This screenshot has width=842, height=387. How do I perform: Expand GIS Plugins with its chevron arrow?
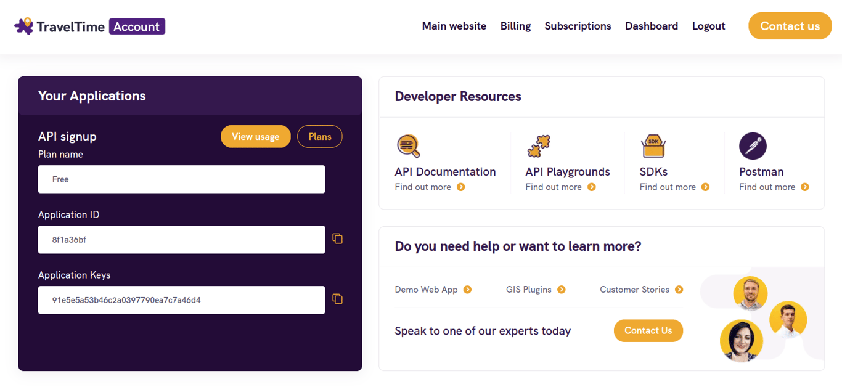pyautogui.click(x=561, y=289)
